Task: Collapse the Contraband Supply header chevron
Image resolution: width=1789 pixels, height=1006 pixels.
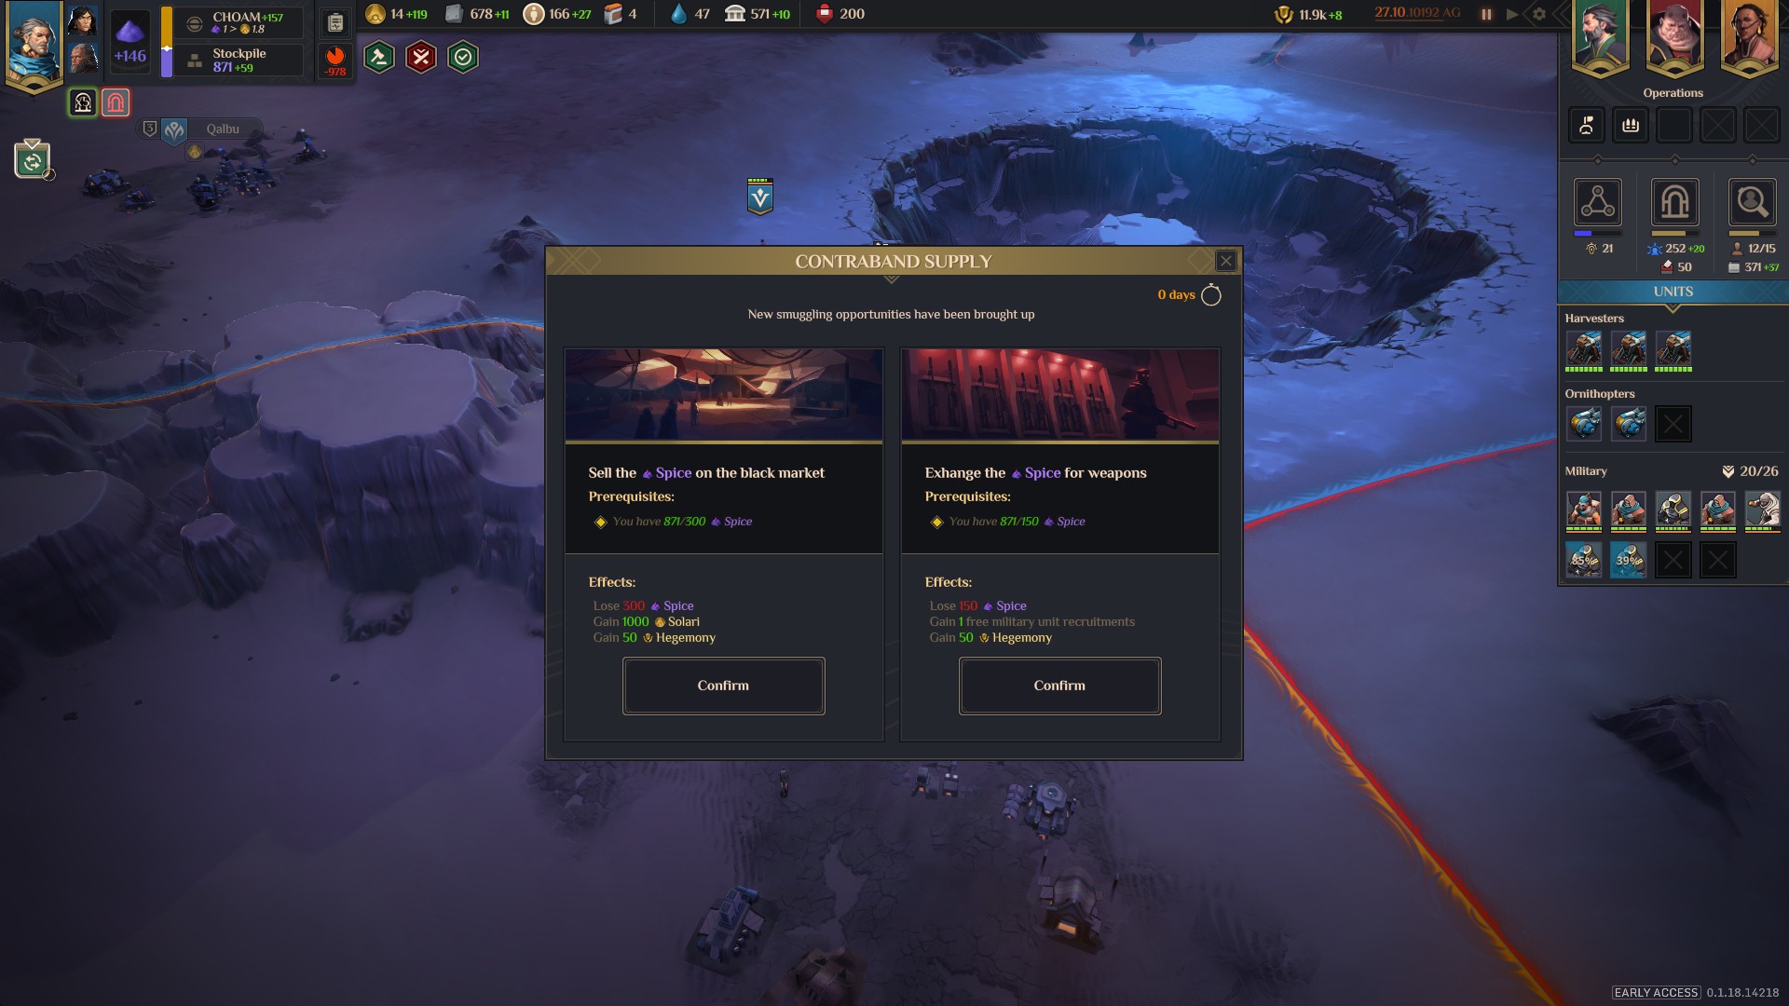Action: (x=892, y=279)
